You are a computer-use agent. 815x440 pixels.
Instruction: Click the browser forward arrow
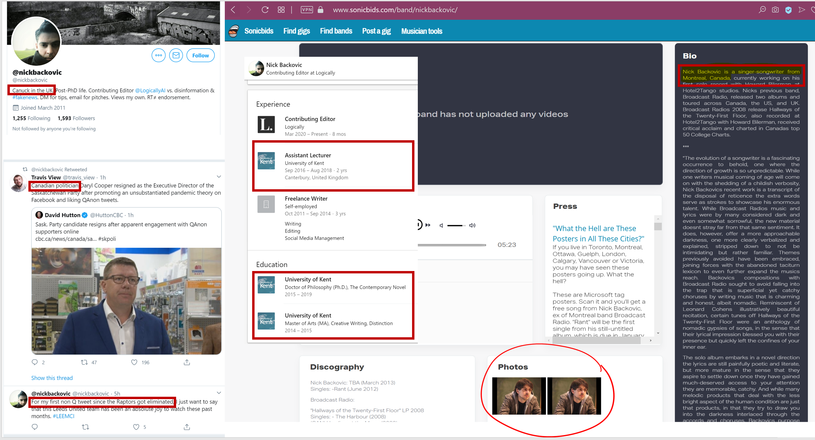coord(249,10)
